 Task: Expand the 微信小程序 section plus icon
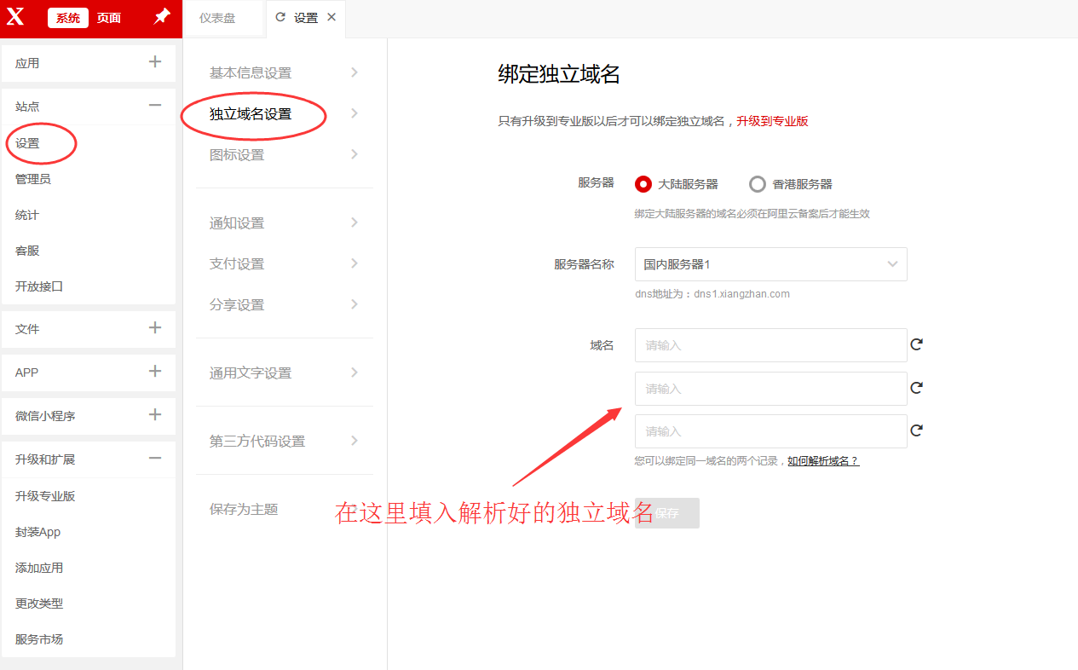(155, 414)
